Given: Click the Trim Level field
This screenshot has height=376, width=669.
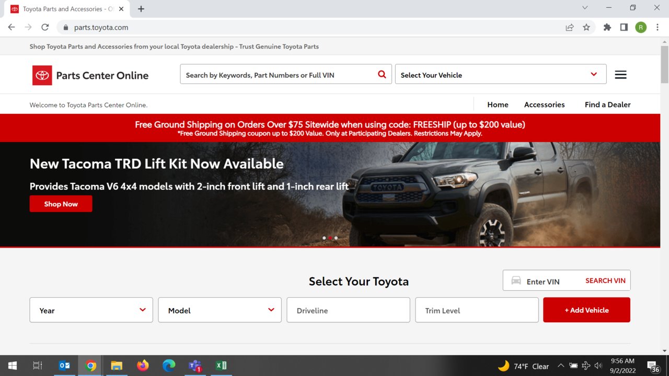Looking at the screenshot, I should 477,310.
